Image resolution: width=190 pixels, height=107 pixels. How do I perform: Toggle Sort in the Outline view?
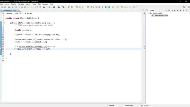click(x=172, y=10)
